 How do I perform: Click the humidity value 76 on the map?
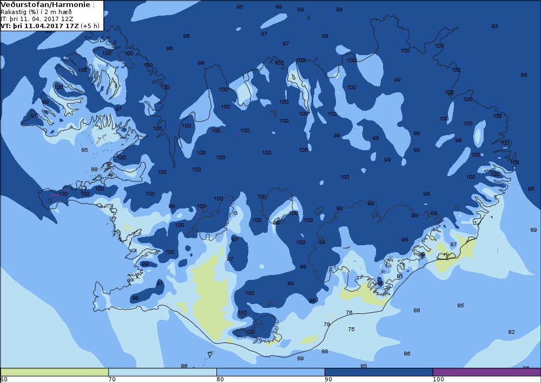click(349, 313)
